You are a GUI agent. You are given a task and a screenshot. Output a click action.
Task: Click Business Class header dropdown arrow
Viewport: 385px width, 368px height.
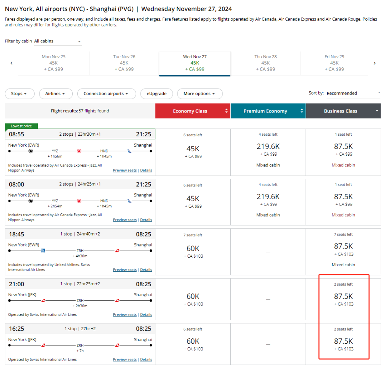[x=377, y=111]
